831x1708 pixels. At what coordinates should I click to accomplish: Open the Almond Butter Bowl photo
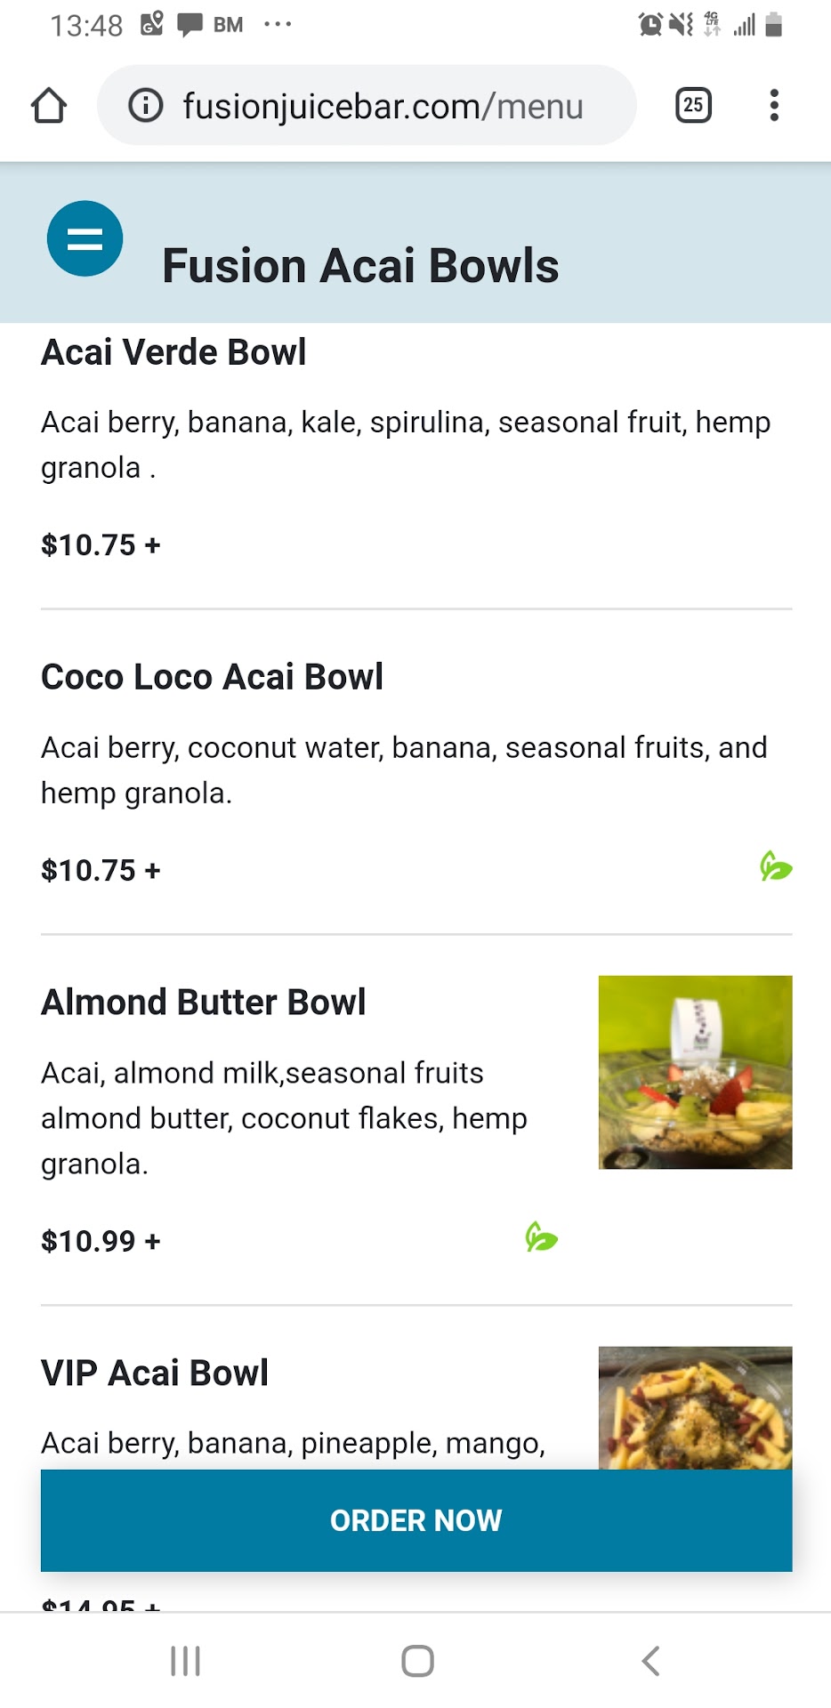pyautogui.click(x=695, y=1072)
